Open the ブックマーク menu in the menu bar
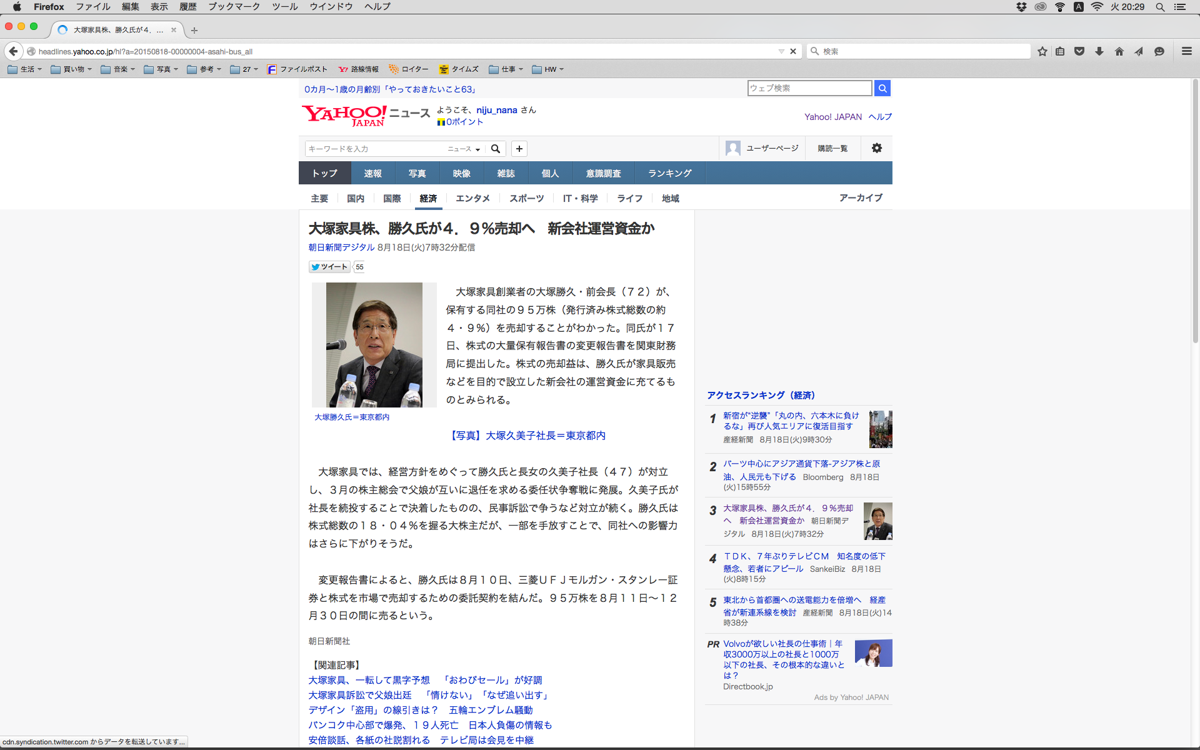The image size is (1200, 750). point(234,6)
